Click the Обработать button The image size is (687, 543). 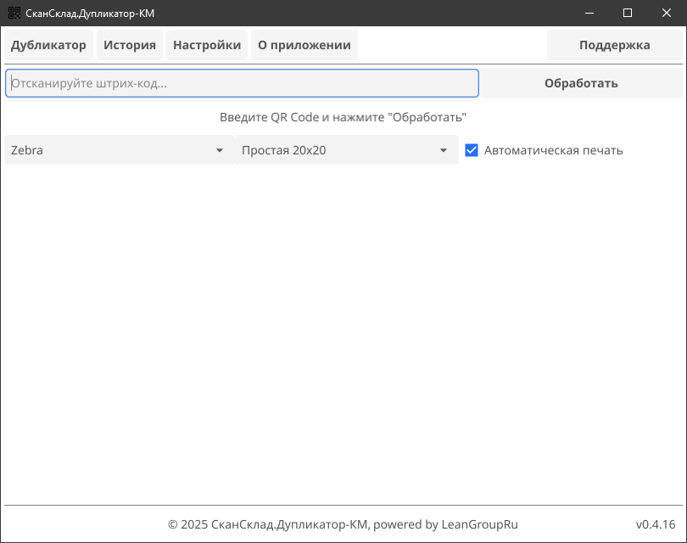(581, 83)
